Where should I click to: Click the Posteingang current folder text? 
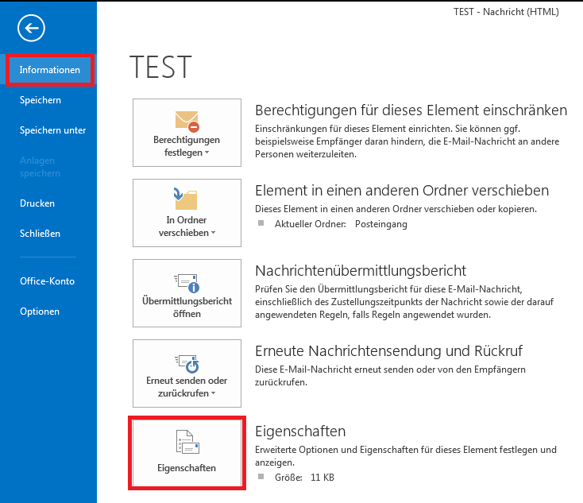[380, 224]
